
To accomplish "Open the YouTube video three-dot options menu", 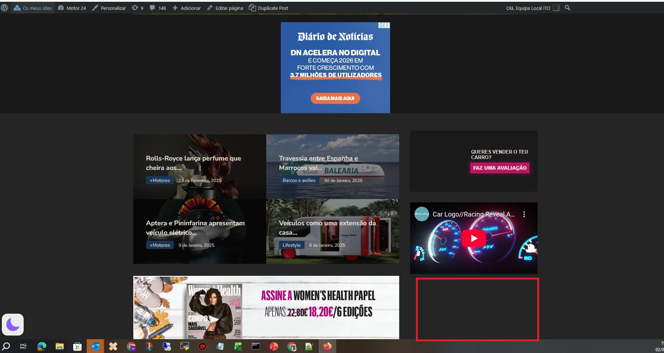I will coord(524,215).
